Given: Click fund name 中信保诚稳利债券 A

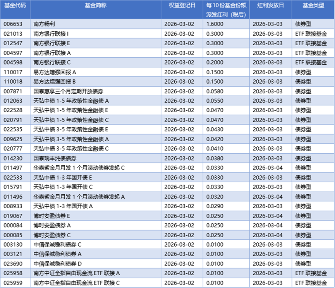Looking at the screenshot, I should click(x=57, y=254).
